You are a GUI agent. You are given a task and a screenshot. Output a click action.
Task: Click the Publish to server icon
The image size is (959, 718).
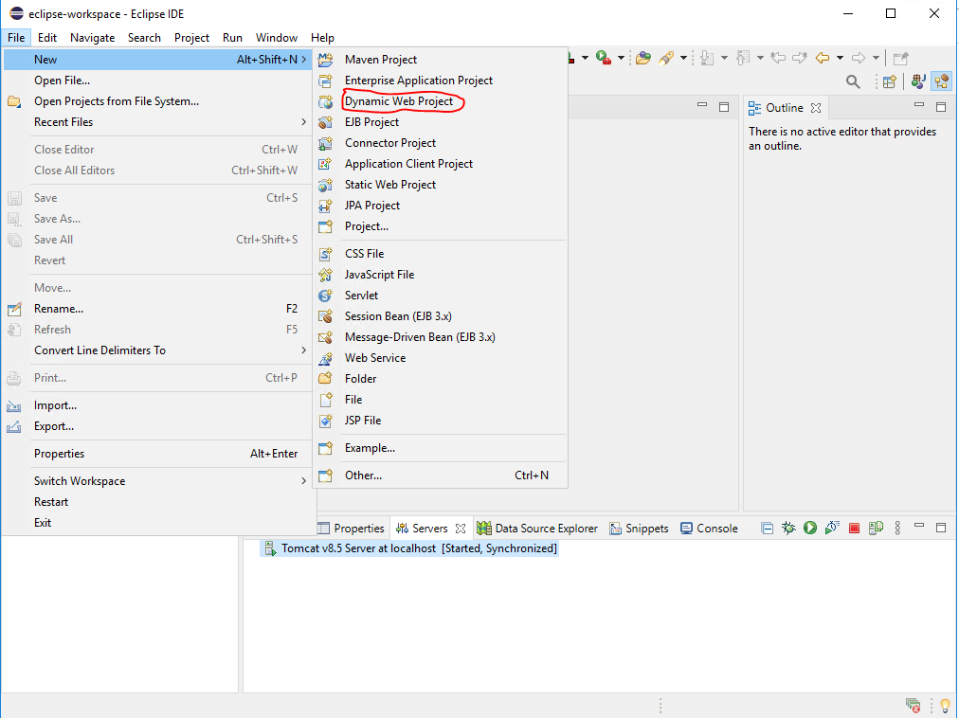tap(876, 528)
